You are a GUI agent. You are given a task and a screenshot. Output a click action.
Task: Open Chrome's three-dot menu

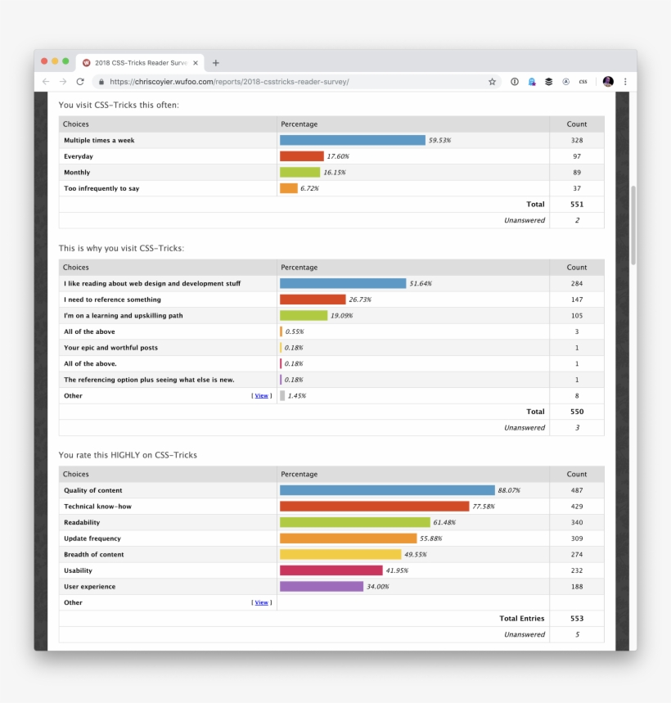coord(625,82)
